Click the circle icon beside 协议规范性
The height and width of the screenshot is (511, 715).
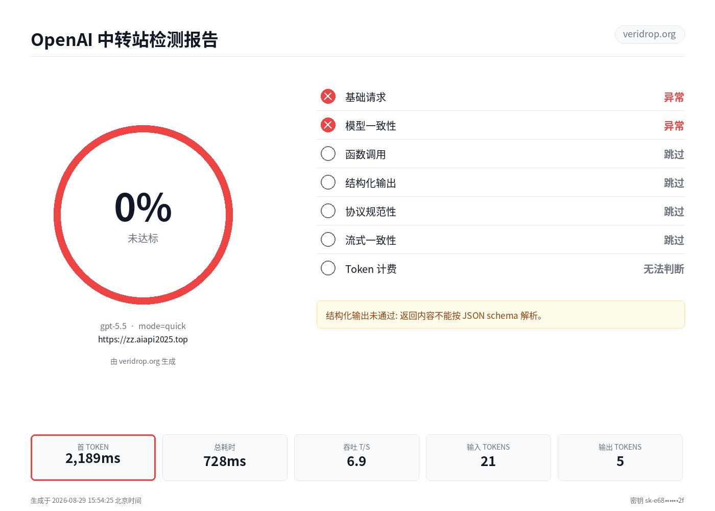[x=328, y=211]
